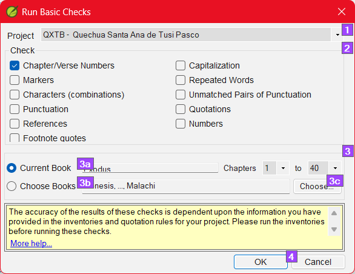Open the ending chapter 40 dropdown

(335, 168)
